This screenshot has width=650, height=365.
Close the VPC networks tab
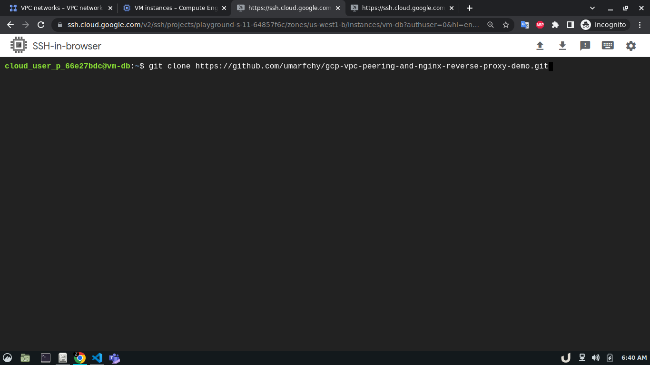(x=110, y=8)
